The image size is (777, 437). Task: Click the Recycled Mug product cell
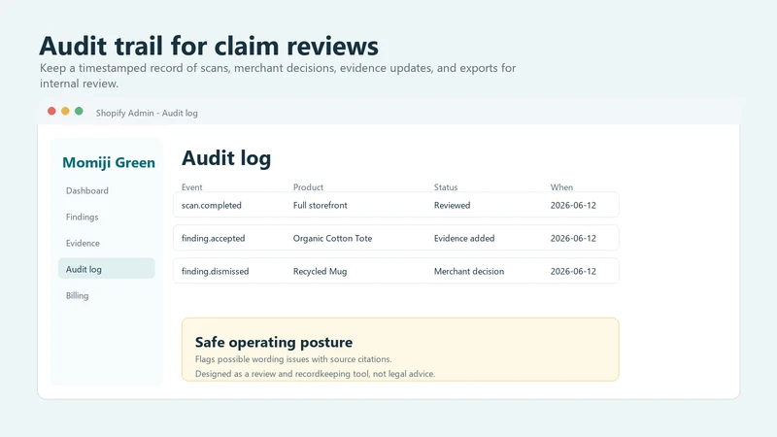tap(320, 272)
